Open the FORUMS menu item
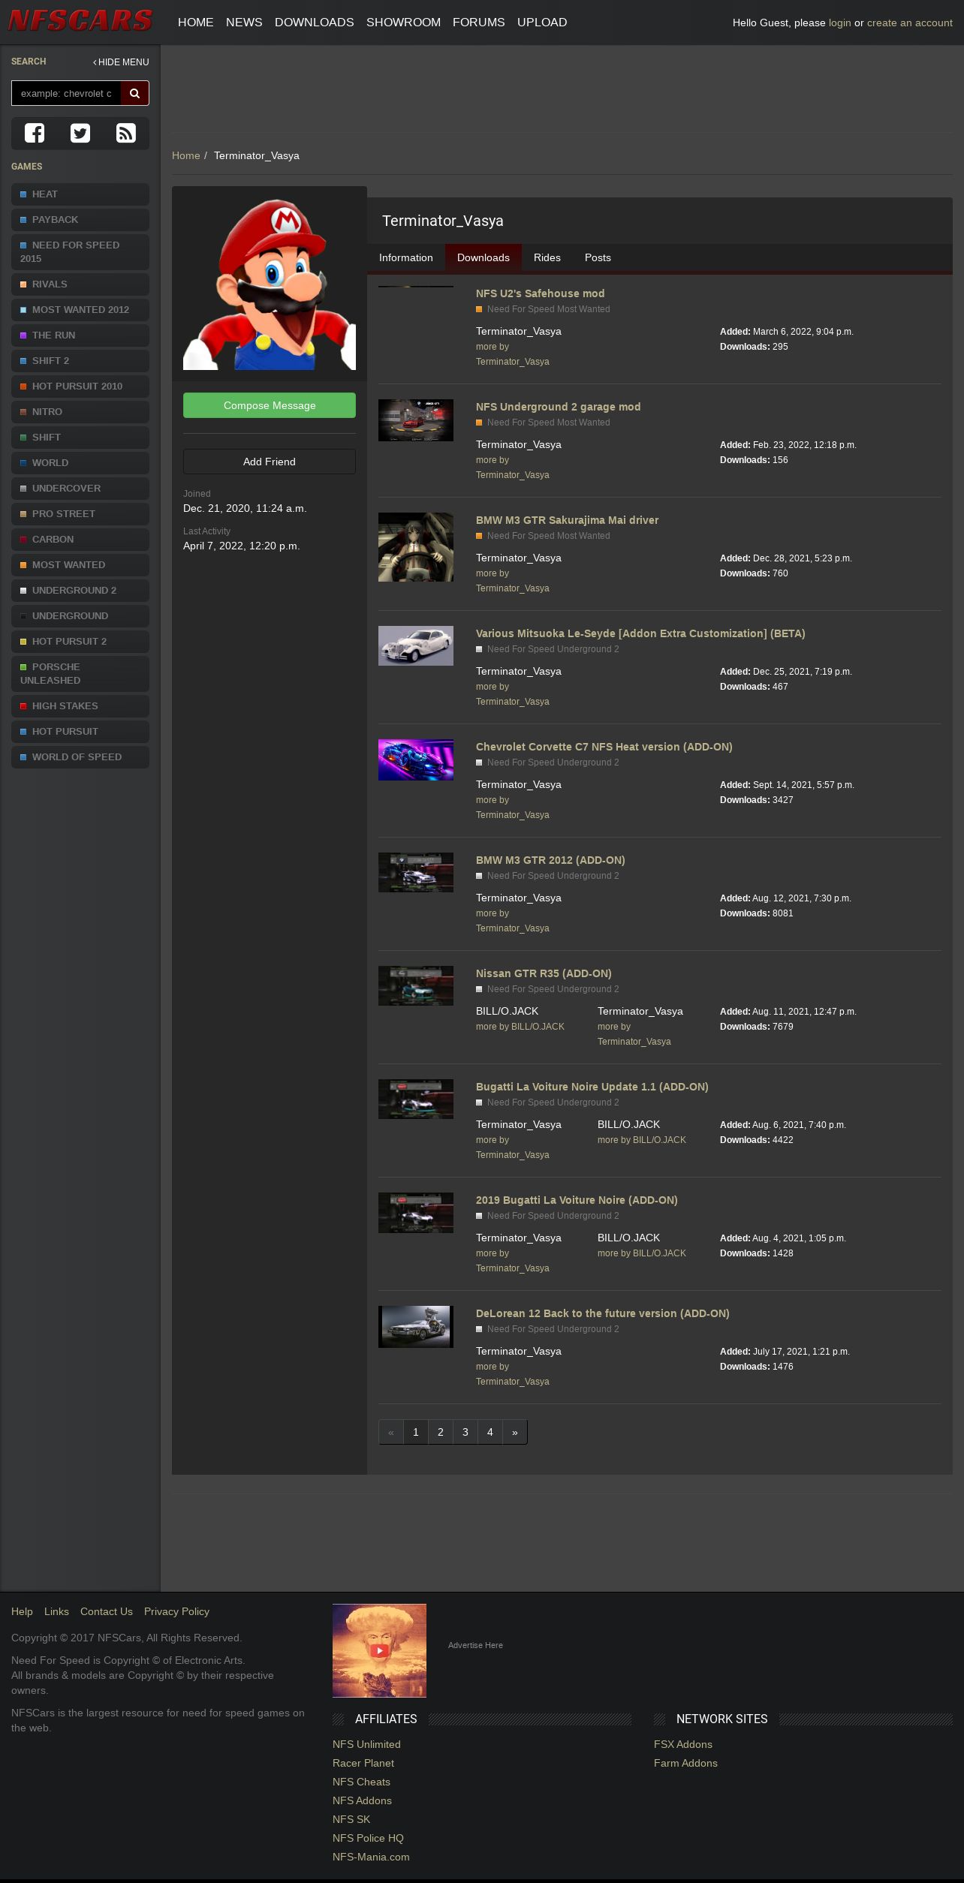 pos(479,23)
